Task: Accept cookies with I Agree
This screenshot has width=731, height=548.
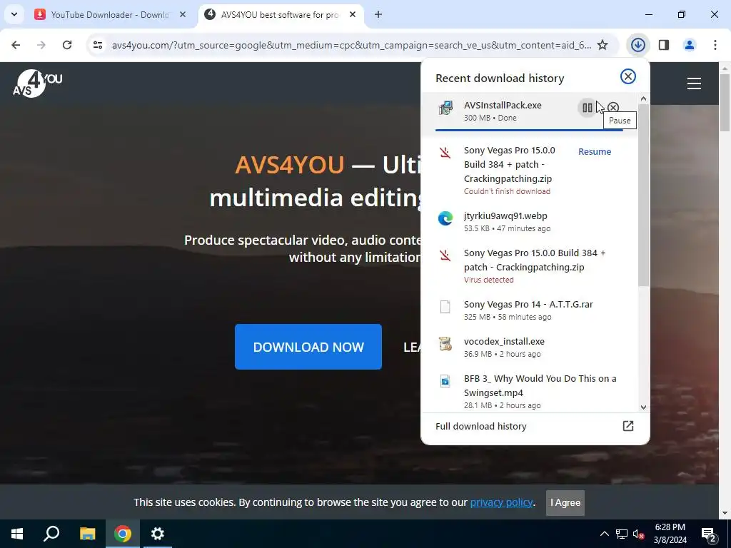Action: pos(565,503)
